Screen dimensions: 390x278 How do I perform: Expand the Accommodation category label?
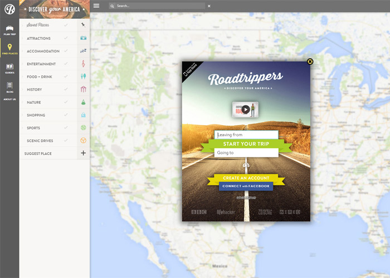click(43, 51)
